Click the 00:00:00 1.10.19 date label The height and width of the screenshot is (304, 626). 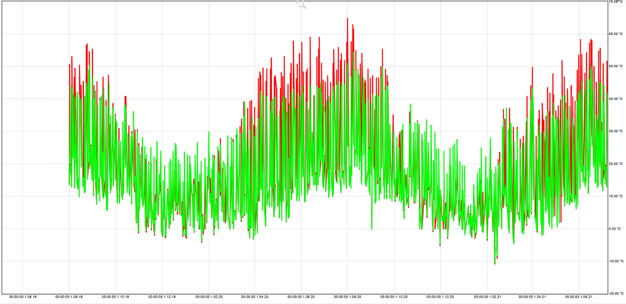[115, 297]
